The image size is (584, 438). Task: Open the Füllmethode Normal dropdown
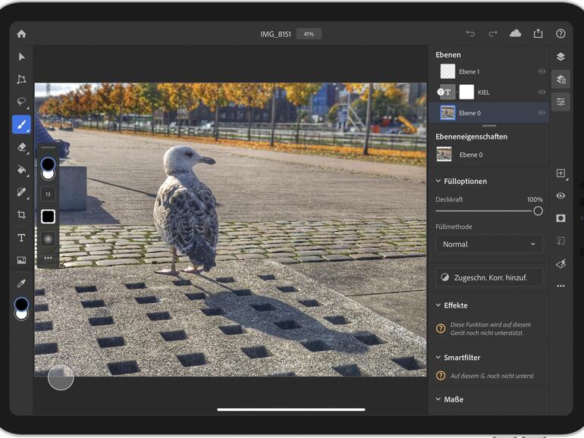tap(488, 244)
